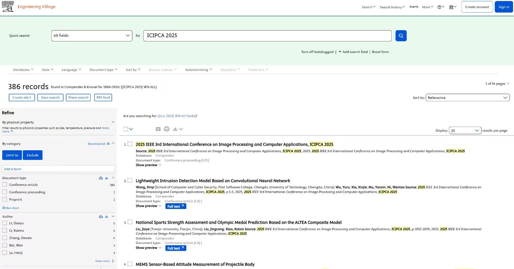Click the Create alert button
514x269 pixels.
(x=22, y=98)
